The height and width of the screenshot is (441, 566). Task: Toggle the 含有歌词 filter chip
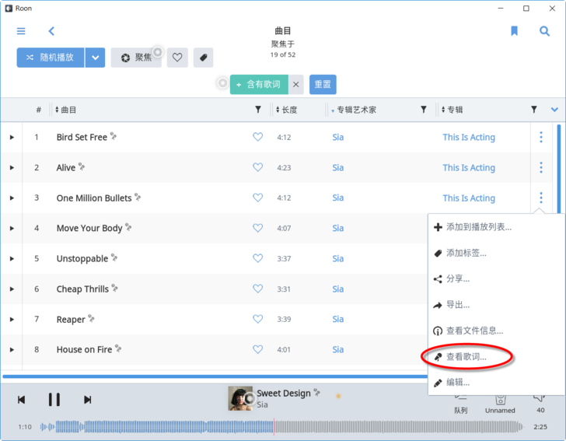coord(259,85)
